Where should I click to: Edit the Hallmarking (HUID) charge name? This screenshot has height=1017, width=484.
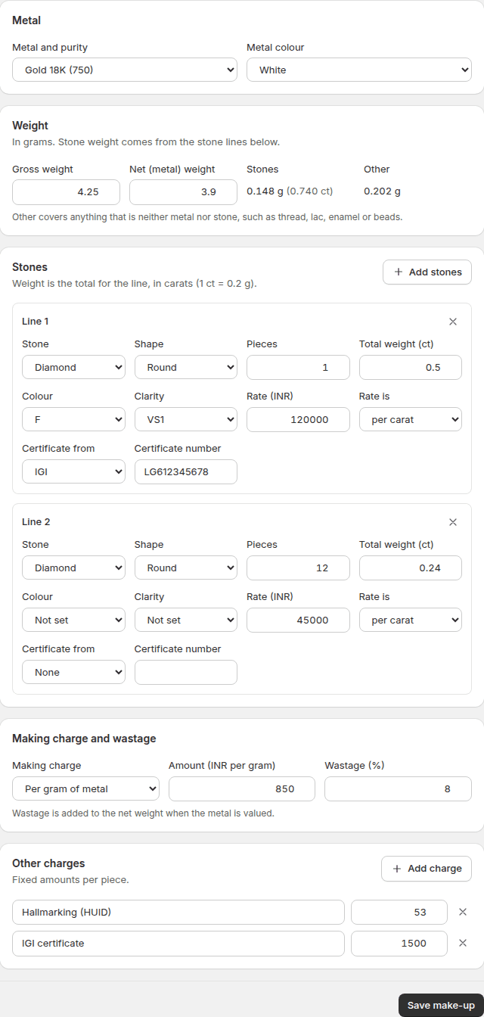[x=178, y=912]
